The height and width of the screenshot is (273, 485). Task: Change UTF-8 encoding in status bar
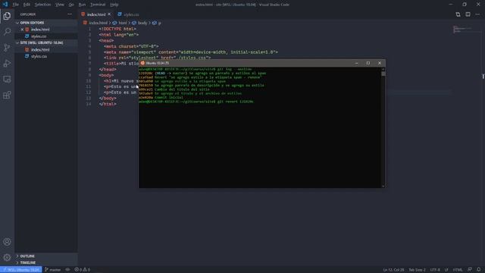435,270
